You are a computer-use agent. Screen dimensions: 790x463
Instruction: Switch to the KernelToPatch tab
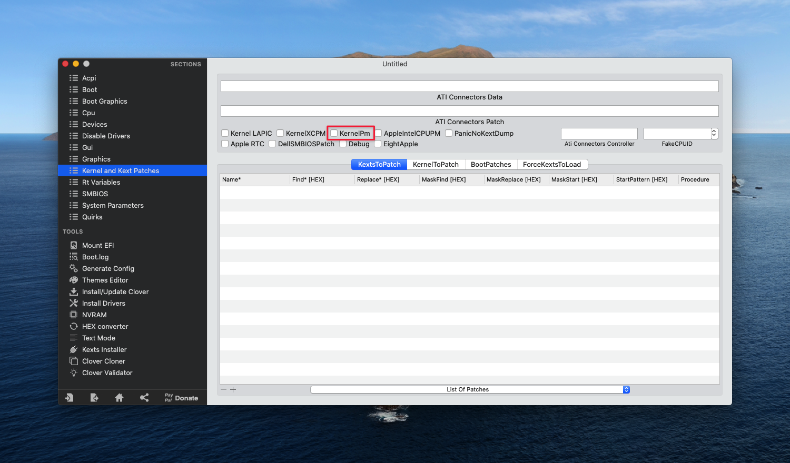[436, 165]
